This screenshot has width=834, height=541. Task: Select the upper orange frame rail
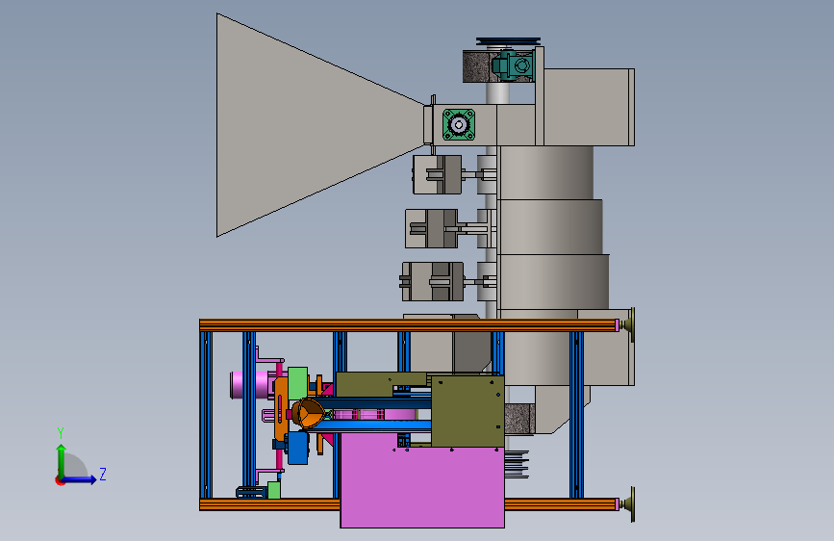pos(409,324)
